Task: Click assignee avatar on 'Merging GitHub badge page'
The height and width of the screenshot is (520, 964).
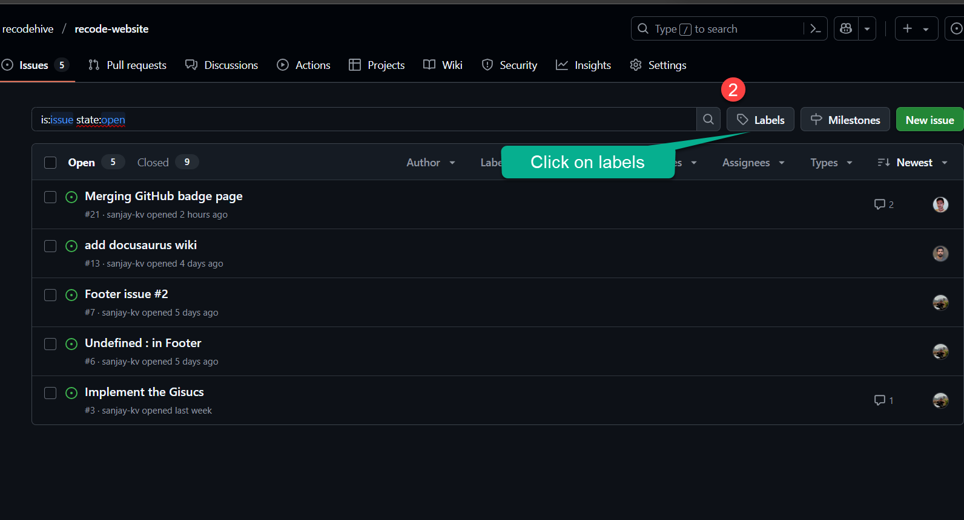Action: click(940, 204)
